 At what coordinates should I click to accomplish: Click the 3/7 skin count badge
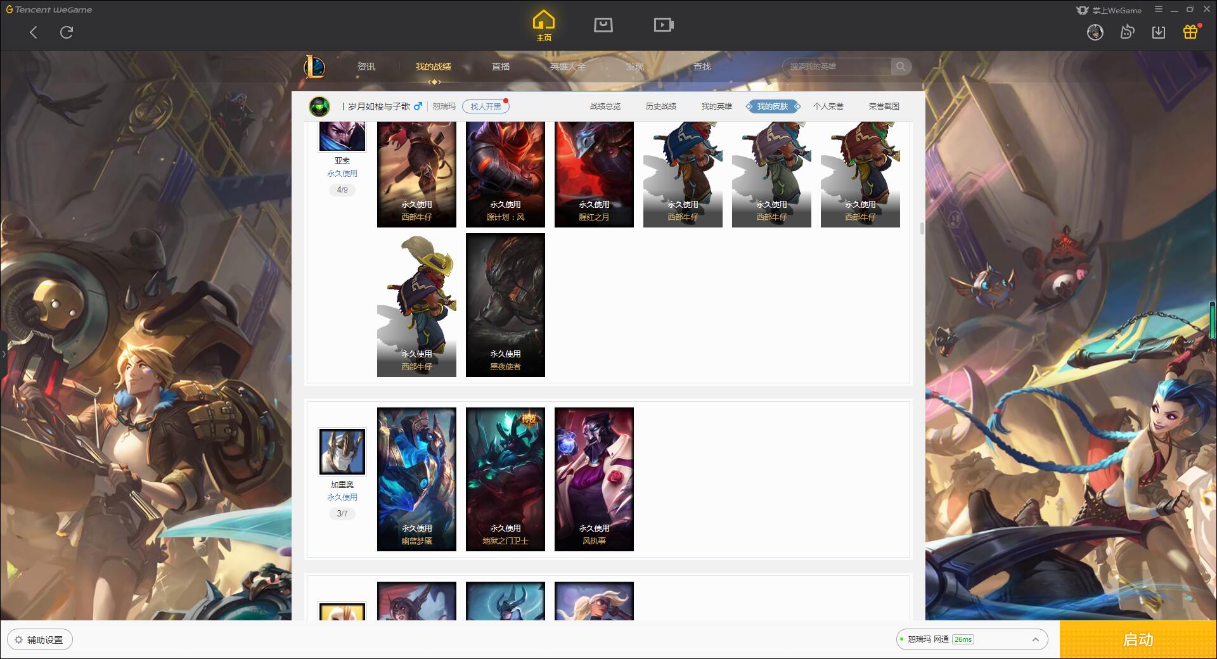tap(342, 513)
